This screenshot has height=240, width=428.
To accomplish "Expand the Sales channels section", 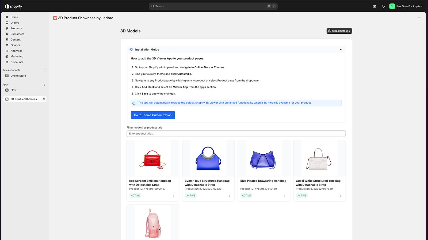I will click(45, 70).
